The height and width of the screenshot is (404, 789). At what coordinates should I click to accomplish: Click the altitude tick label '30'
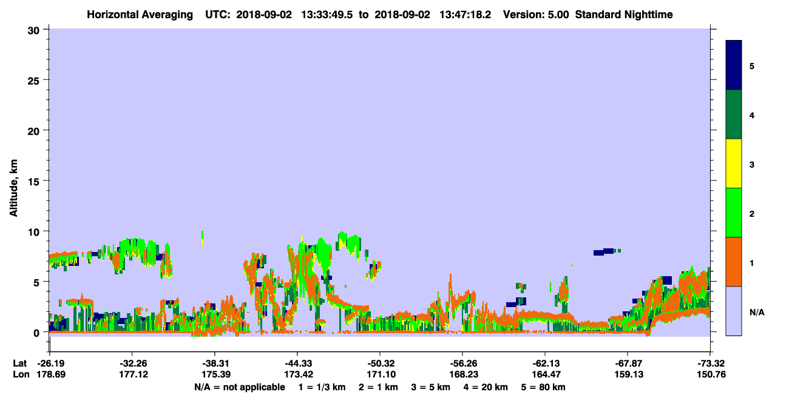click(35, 30)
